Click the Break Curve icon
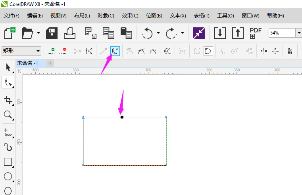The height and width of the screenshot is (195, 302). pyautogui.click(x=89, y=51)
